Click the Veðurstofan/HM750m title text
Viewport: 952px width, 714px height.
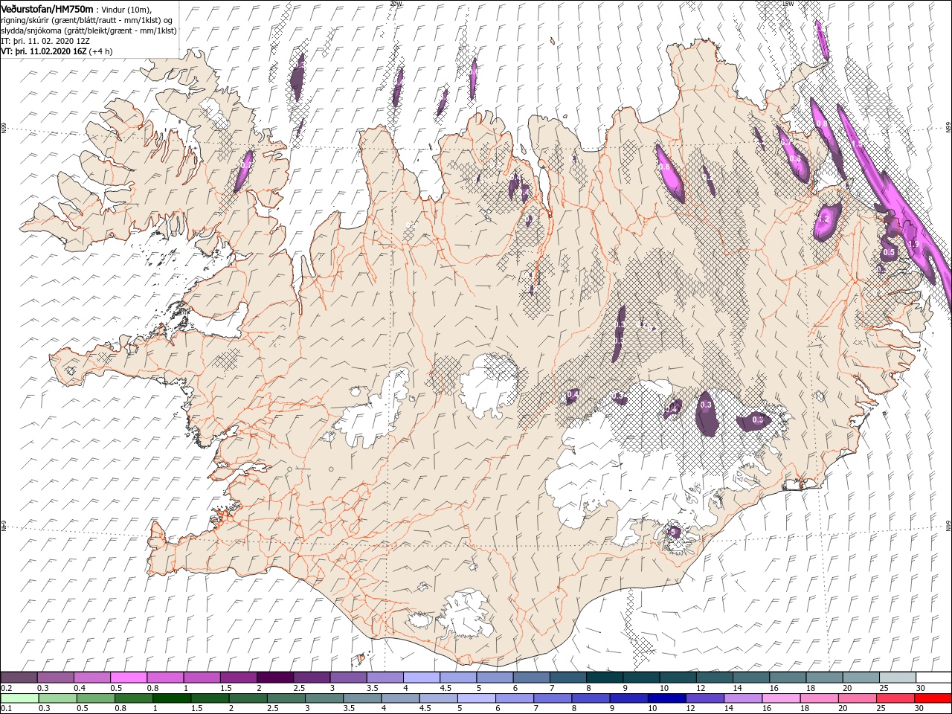tap(48, 9)
